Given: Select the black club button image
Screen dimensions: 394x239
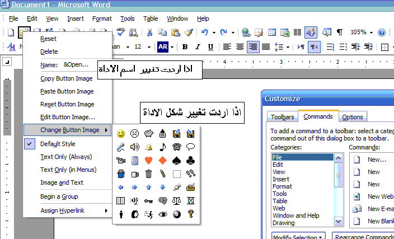Looking at the screenshot, I should click(191, 161).
